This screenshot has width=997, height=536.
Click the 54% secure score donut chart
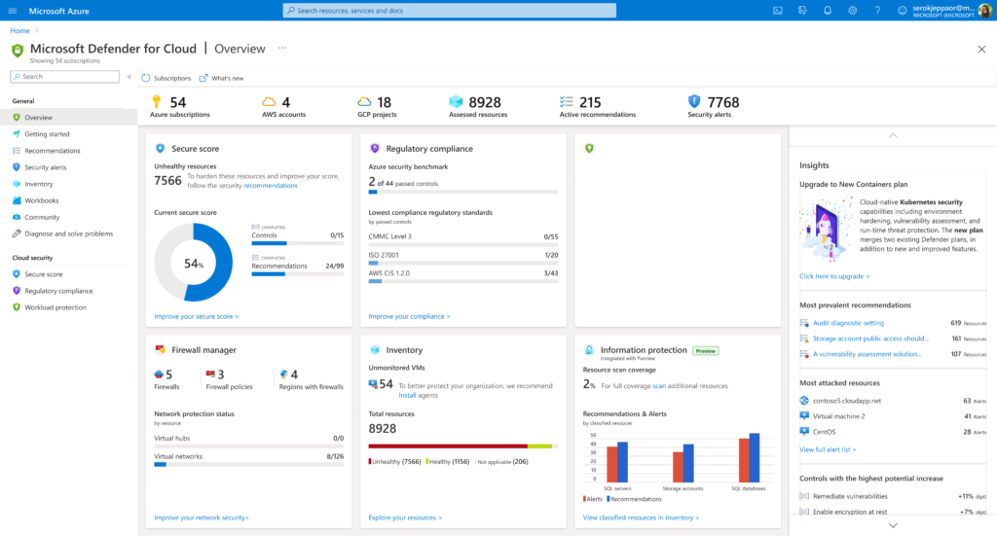[x=194, y=263]
